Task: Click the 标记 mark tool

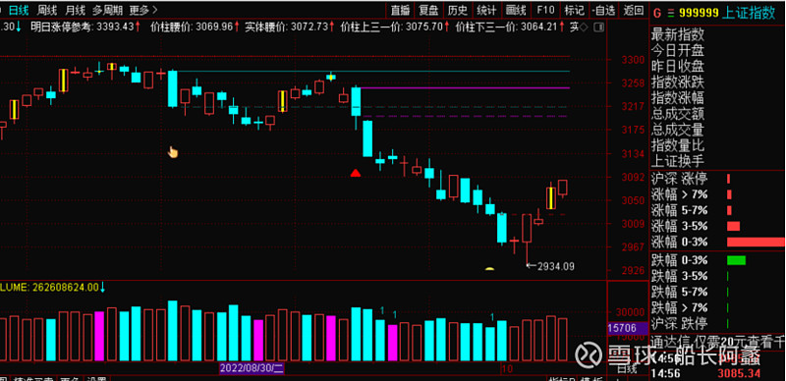Action: [x=574, y=10]
